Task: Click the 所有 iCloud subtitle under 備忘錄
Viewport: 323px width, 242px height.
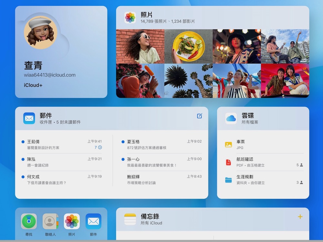Action: click(x=151, y=223)
